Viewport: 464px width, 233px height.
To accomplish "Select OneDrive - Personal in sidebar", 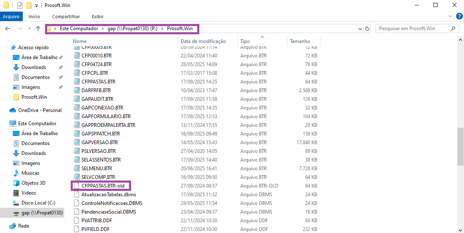I will (x=40, y=110).
